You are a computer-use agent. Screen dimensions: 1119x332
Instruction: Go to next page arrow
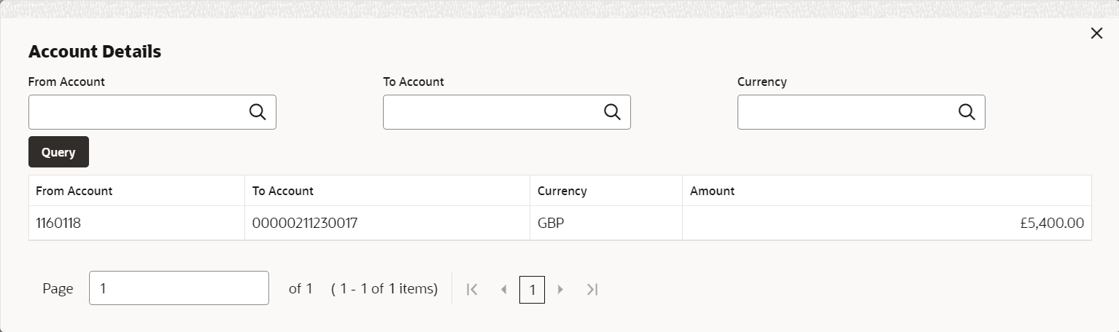560,290
